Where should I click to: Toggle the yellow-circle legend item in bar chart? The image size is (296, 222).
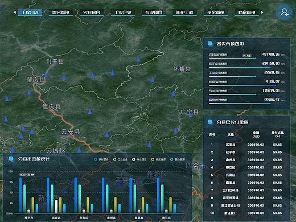158,159
